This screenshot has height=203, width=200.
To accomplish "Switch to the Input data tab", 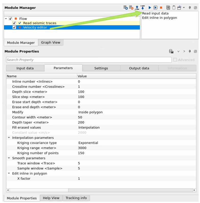I will 25,68.
